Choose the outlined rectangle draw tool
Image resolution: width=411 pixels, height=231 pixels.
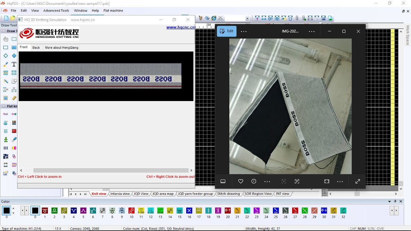coord(6,47)
